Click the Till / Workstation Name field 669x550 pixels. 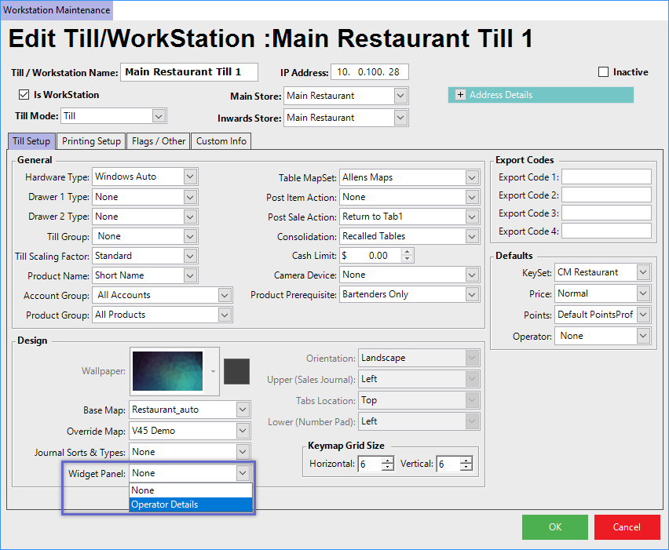(x=188, y=72)
